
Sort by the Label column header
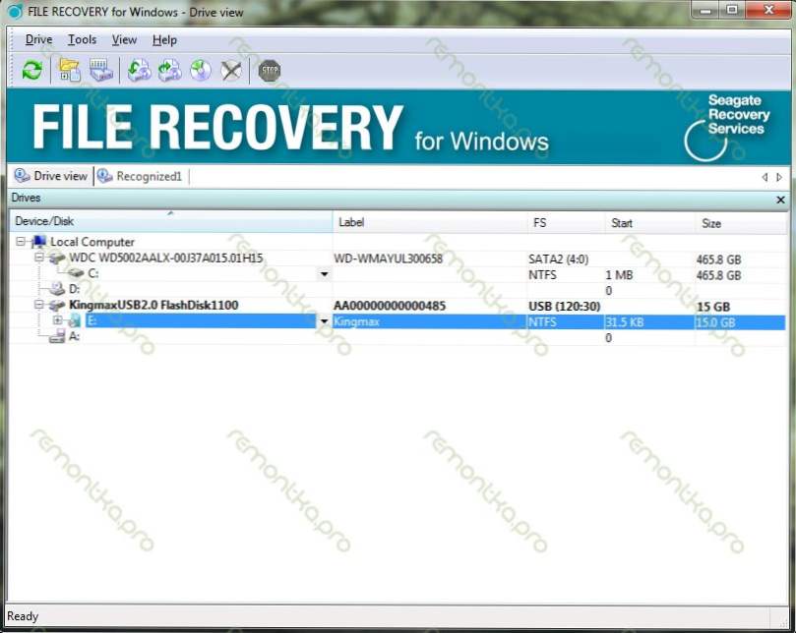[430, 222]
